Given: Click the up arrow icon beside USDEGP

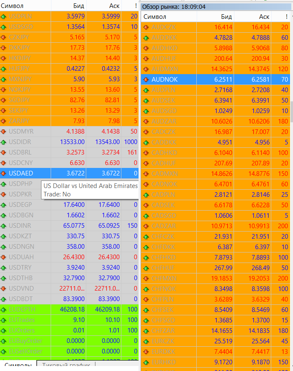Looking at the screenshot, I should coord(3,205).
